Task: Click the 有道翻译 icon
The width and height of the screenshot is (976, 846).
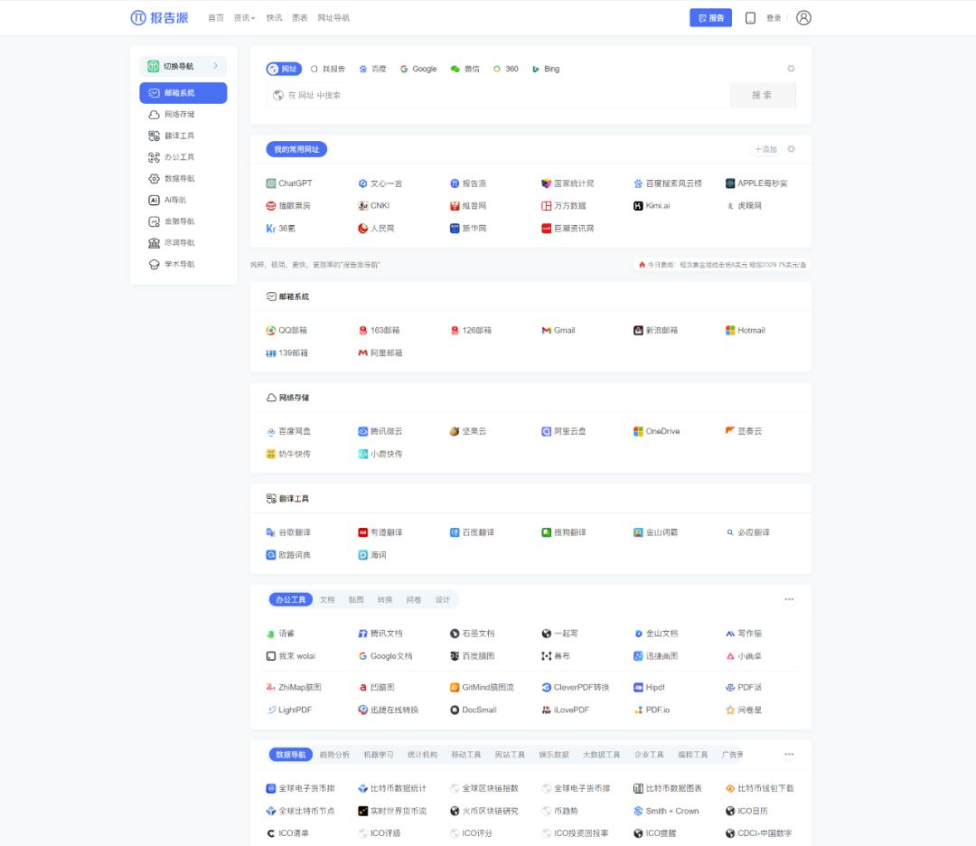Action: pyautogui.click(x=363, y=532)
